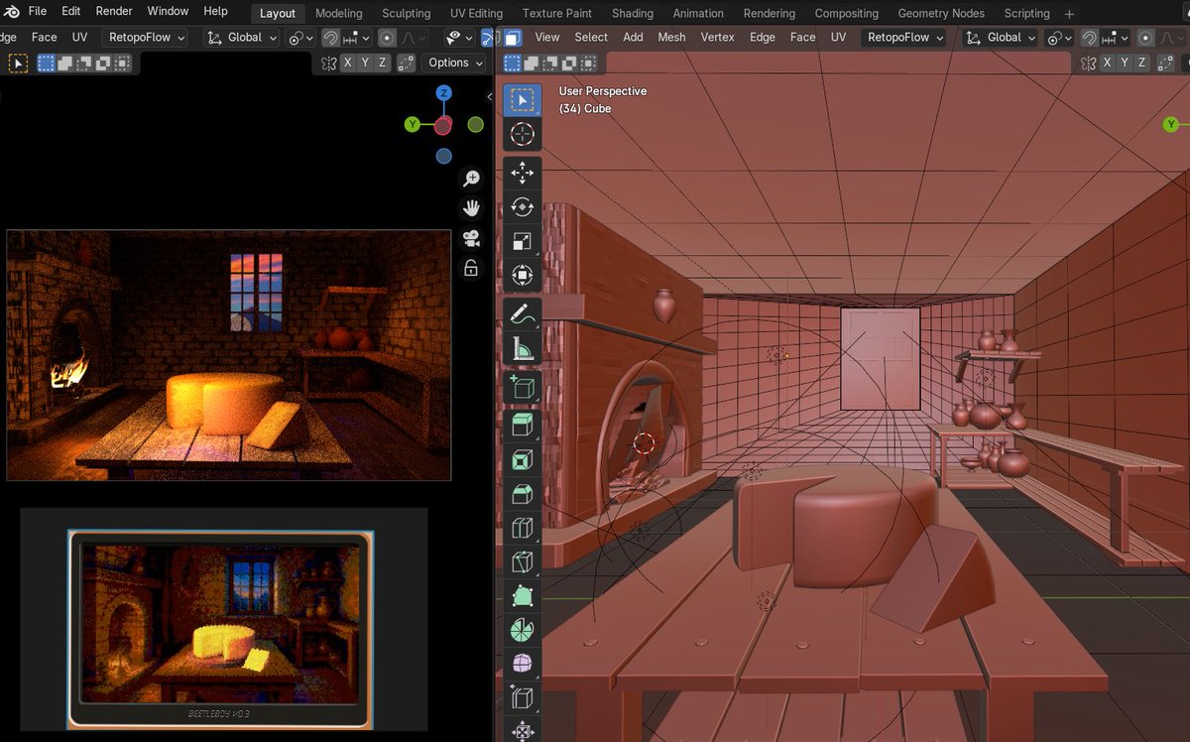Toggle auto merge vertices in left viewport
1190x742 pixels.
(x=407, y=62)
